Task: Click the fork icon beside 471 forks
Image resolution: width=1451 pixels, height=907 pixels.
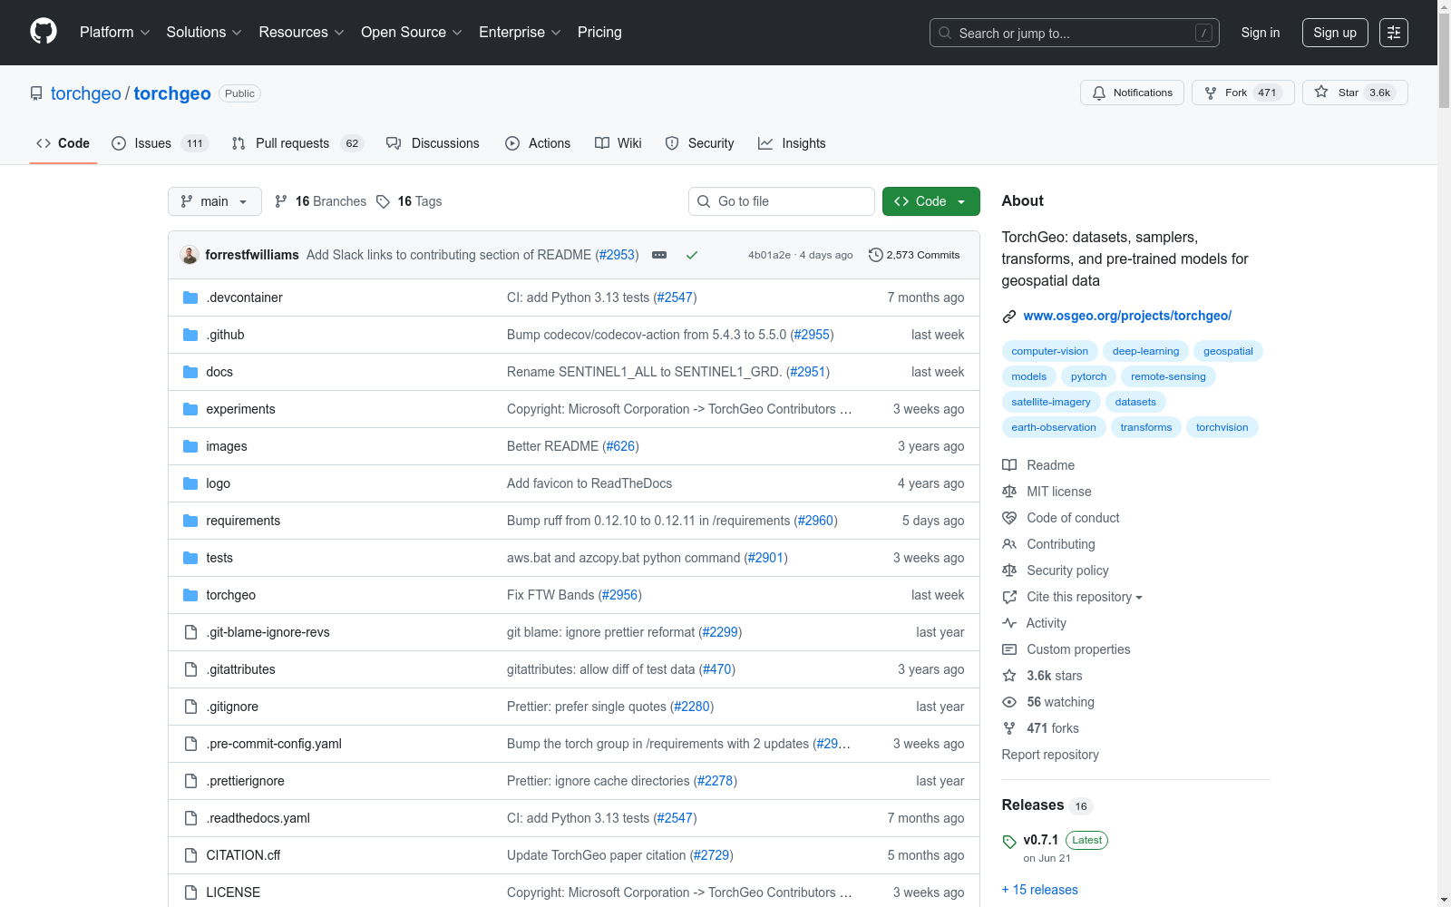Action: (x=1009, y=728)
